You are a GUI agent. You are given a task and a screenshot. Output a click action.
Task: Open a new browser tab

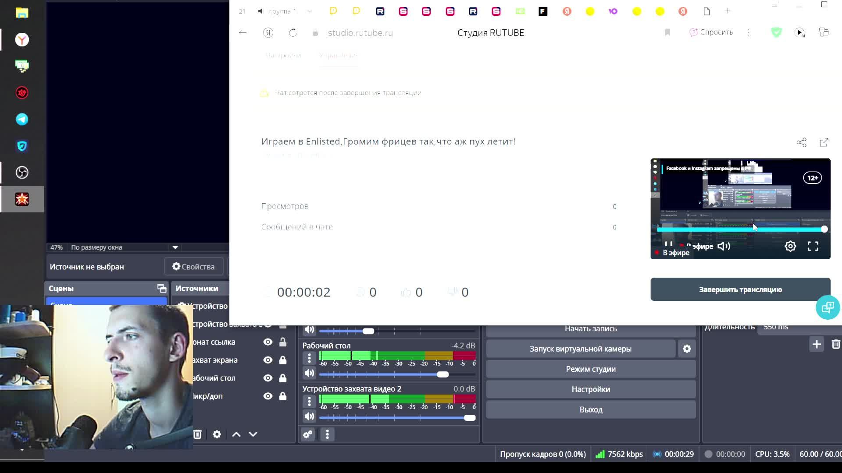728,11
